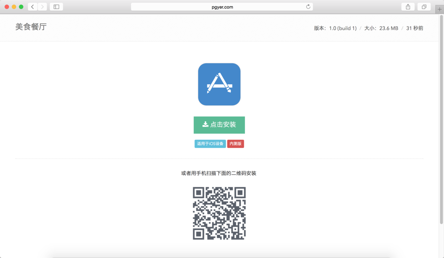Viewport: 444px width, 258px height.
Task: Click the QR code image
Action: click(x=219, y=213)
